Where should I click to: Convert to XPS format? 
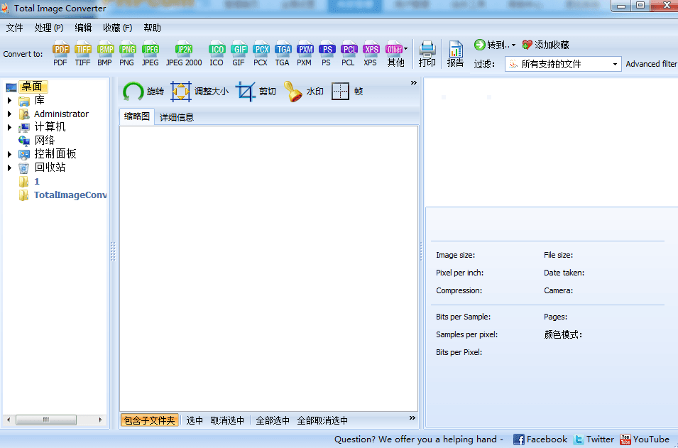[x=371, y=54]
